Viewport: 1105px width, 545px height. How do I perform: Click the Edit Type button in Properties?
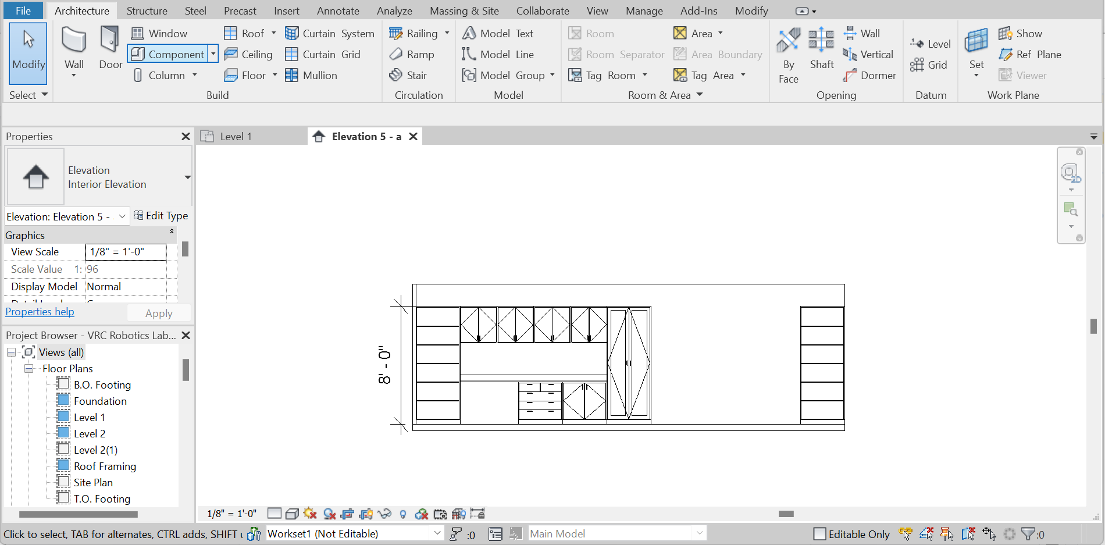[161, 216]
